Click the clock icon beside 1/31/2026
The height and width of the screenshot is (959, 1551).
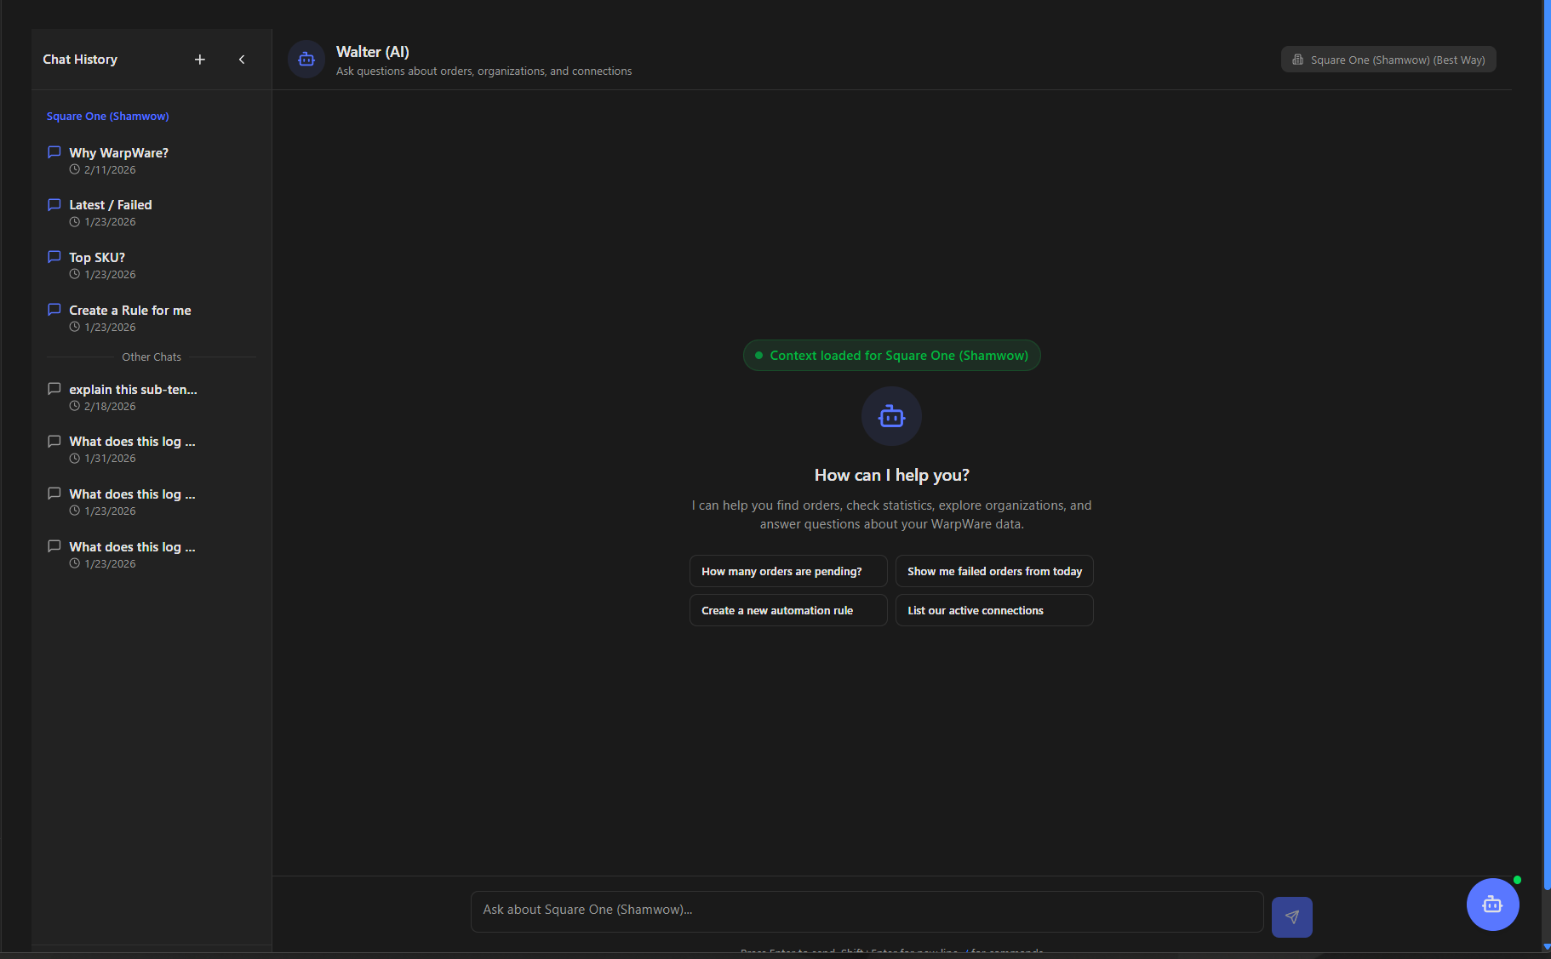(x=75, y=458)
